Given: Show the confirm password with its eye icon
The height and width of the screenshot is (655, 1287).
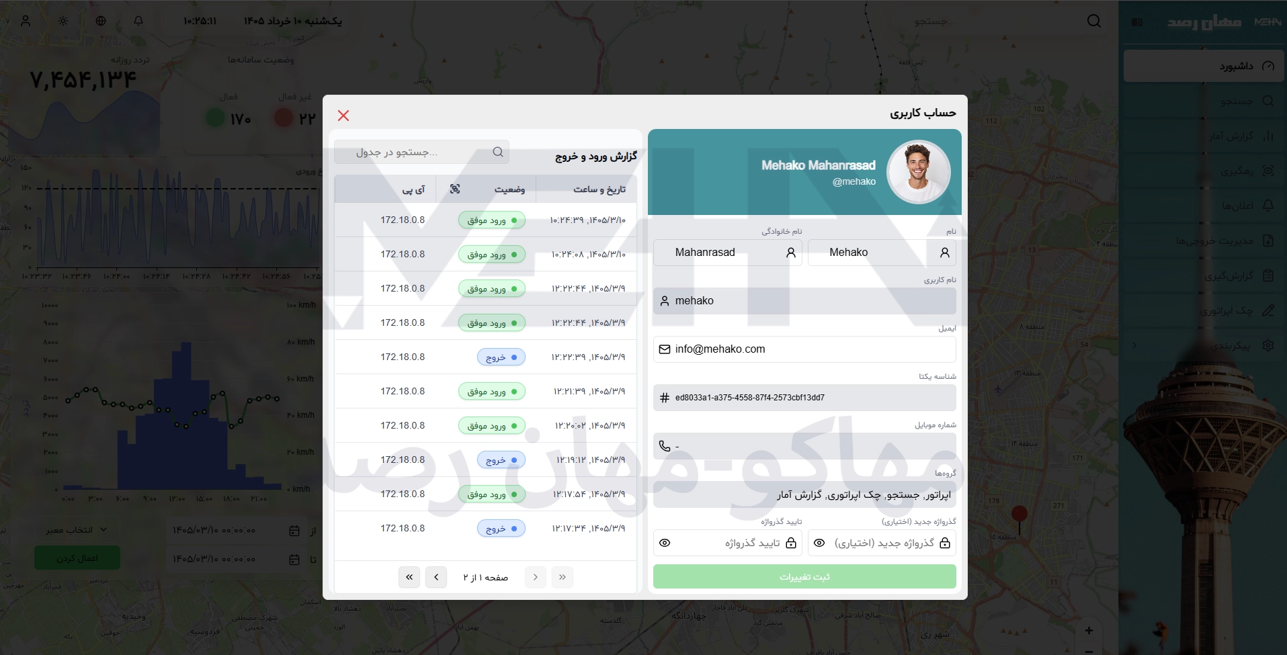Looking at the screenshot, I should (665, 543).
